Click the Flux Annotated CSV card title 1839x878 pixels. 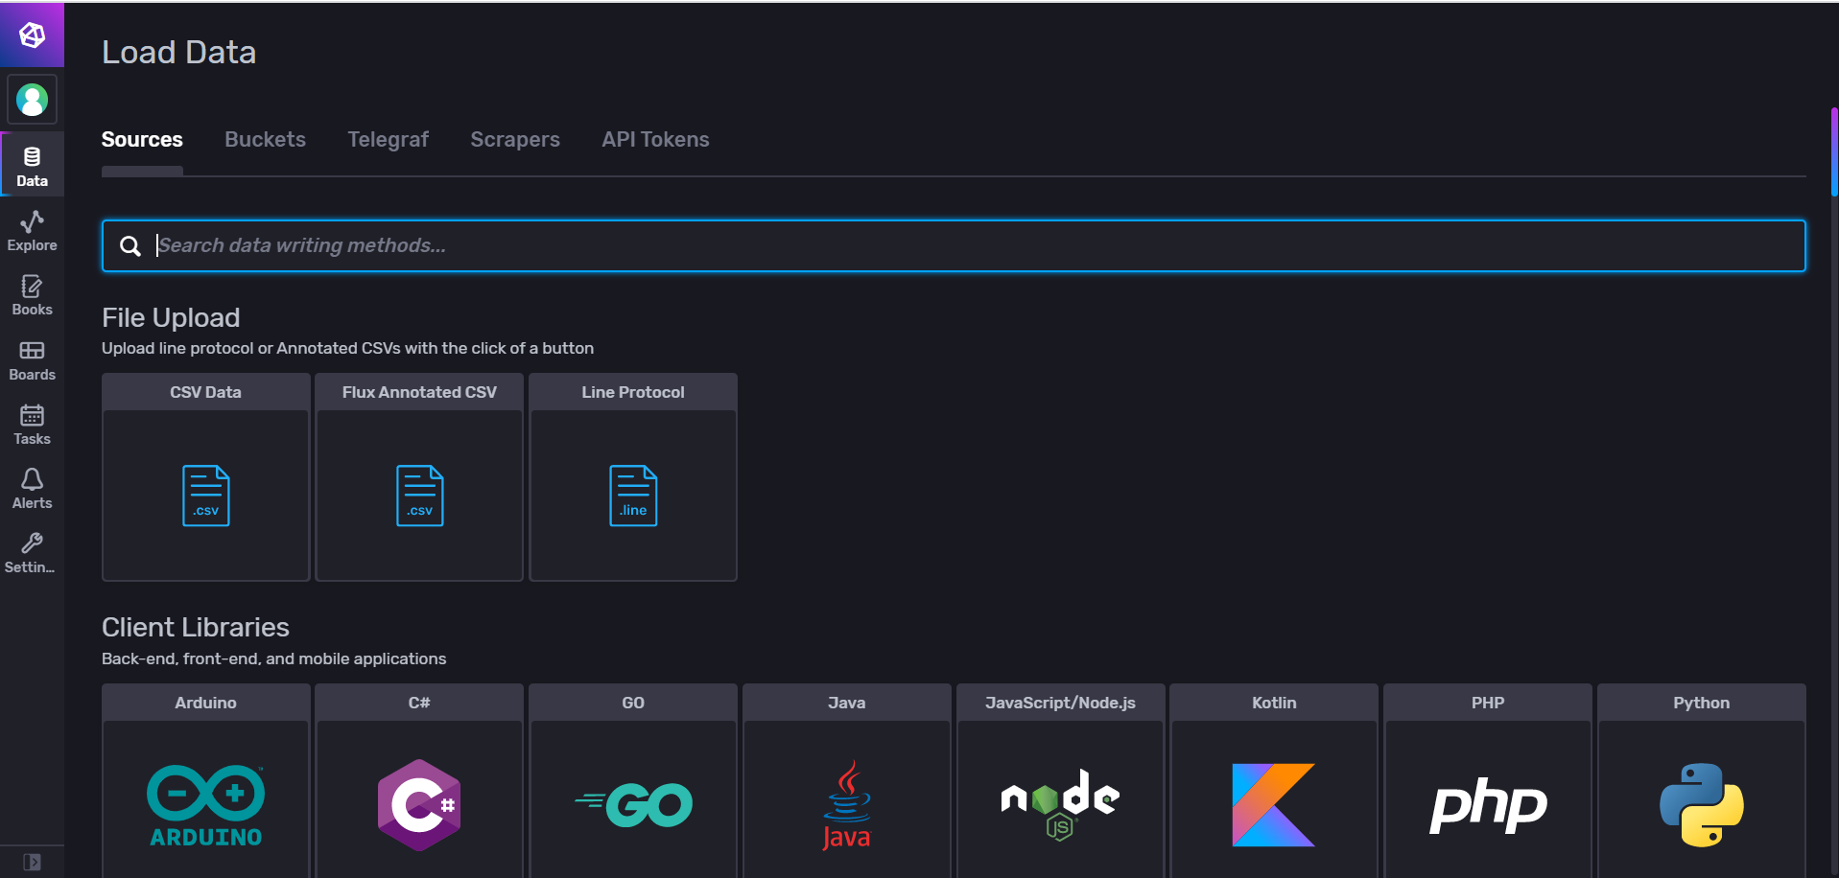click(x=419, y=392)
